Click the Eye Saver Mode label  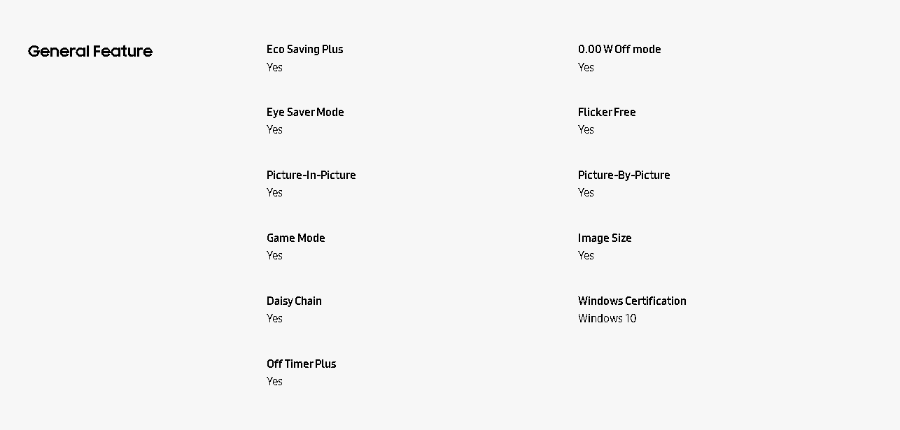tap(305, 112)
